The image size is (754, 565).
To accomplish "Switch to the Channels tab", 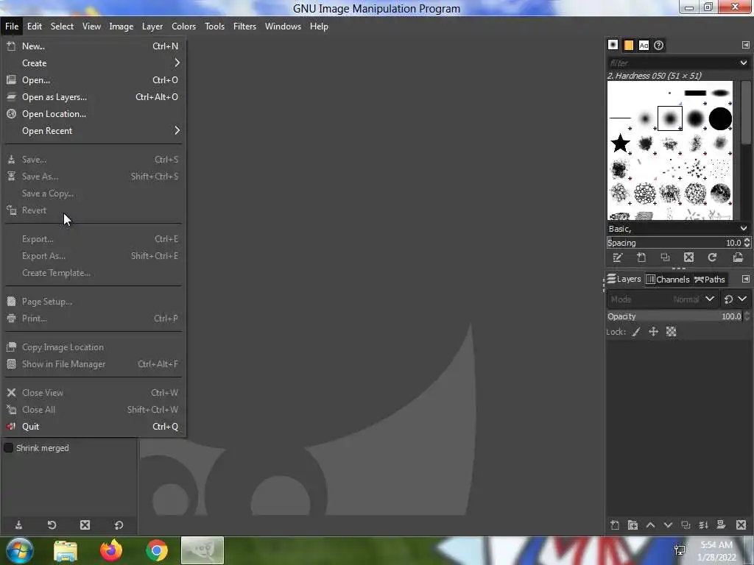I will point(667,279).
